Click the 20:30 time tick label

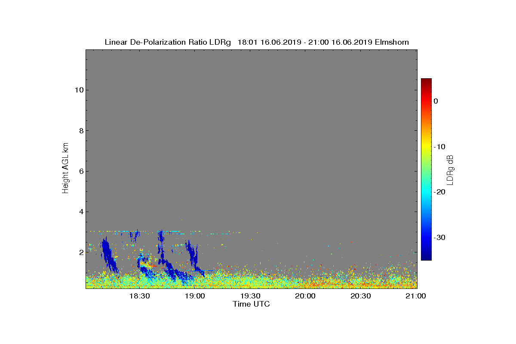coord(360,296)
